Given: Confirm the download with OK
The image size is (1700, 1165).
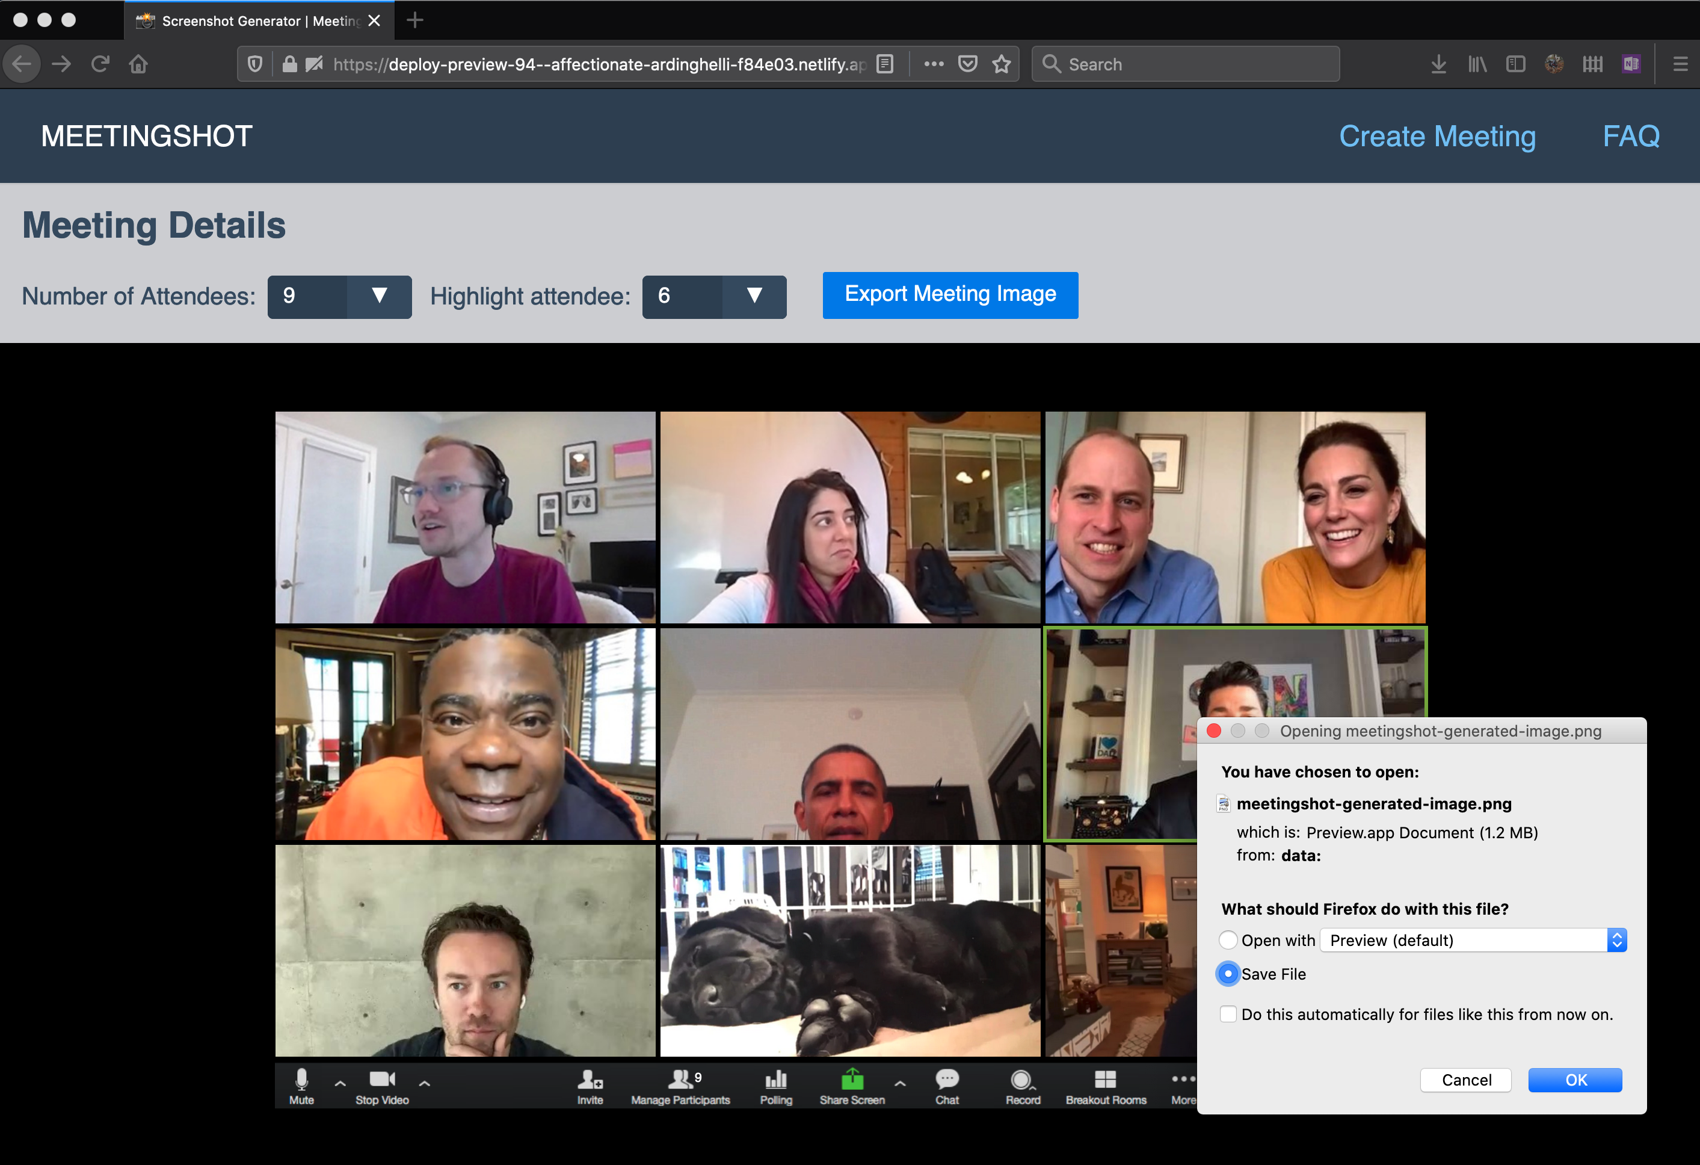Looking at the screenshot, I should [1575, 1080].
